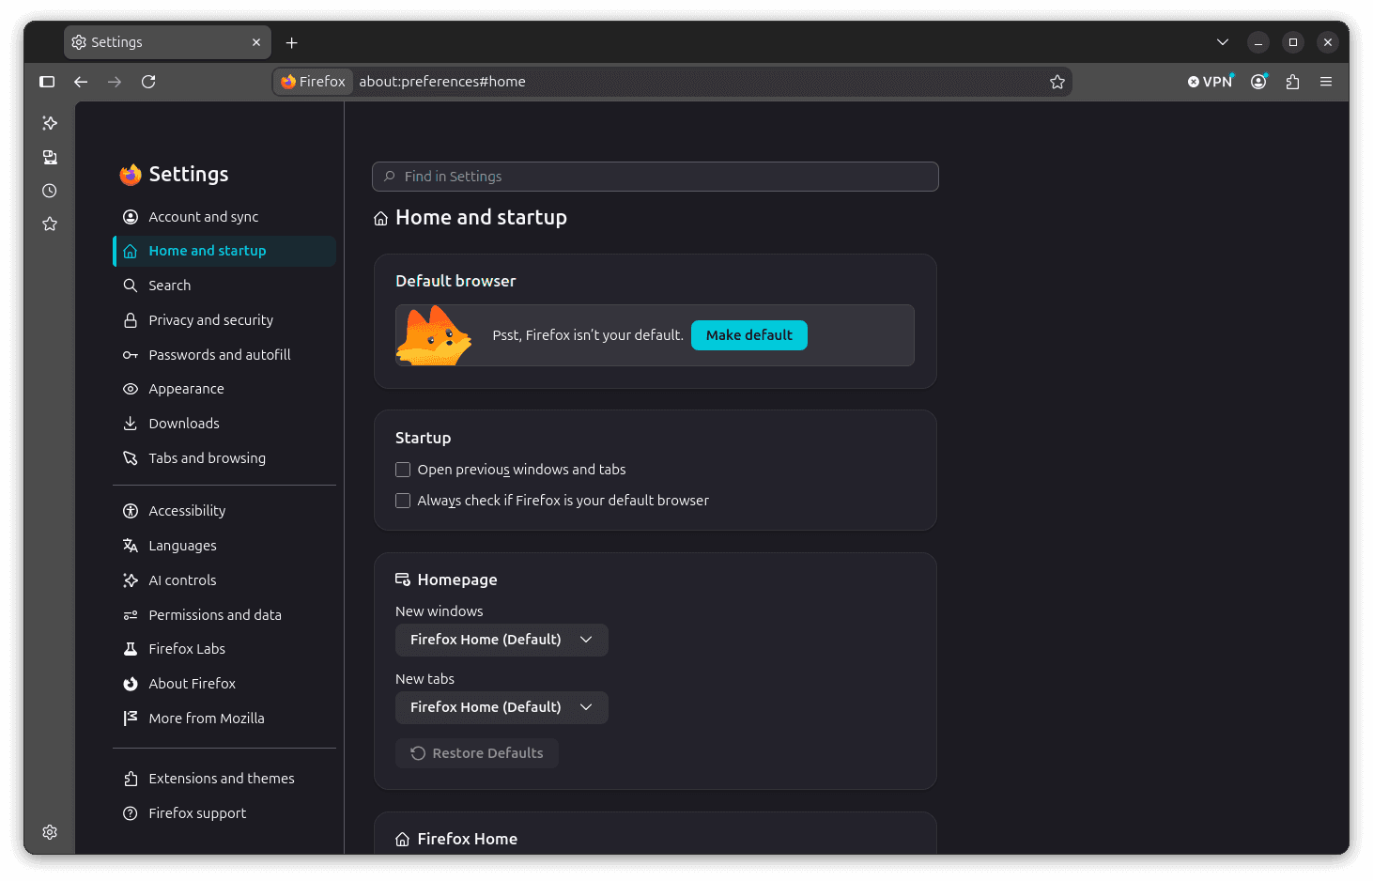This screenshot has width=1373, height=881.
Task: Open Account and sync settings
Action: pos(224,217)
